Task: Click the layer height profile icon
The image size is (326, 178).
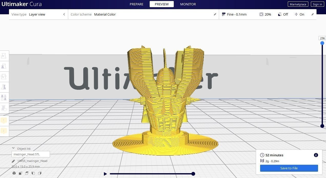Action: [223, 14]
